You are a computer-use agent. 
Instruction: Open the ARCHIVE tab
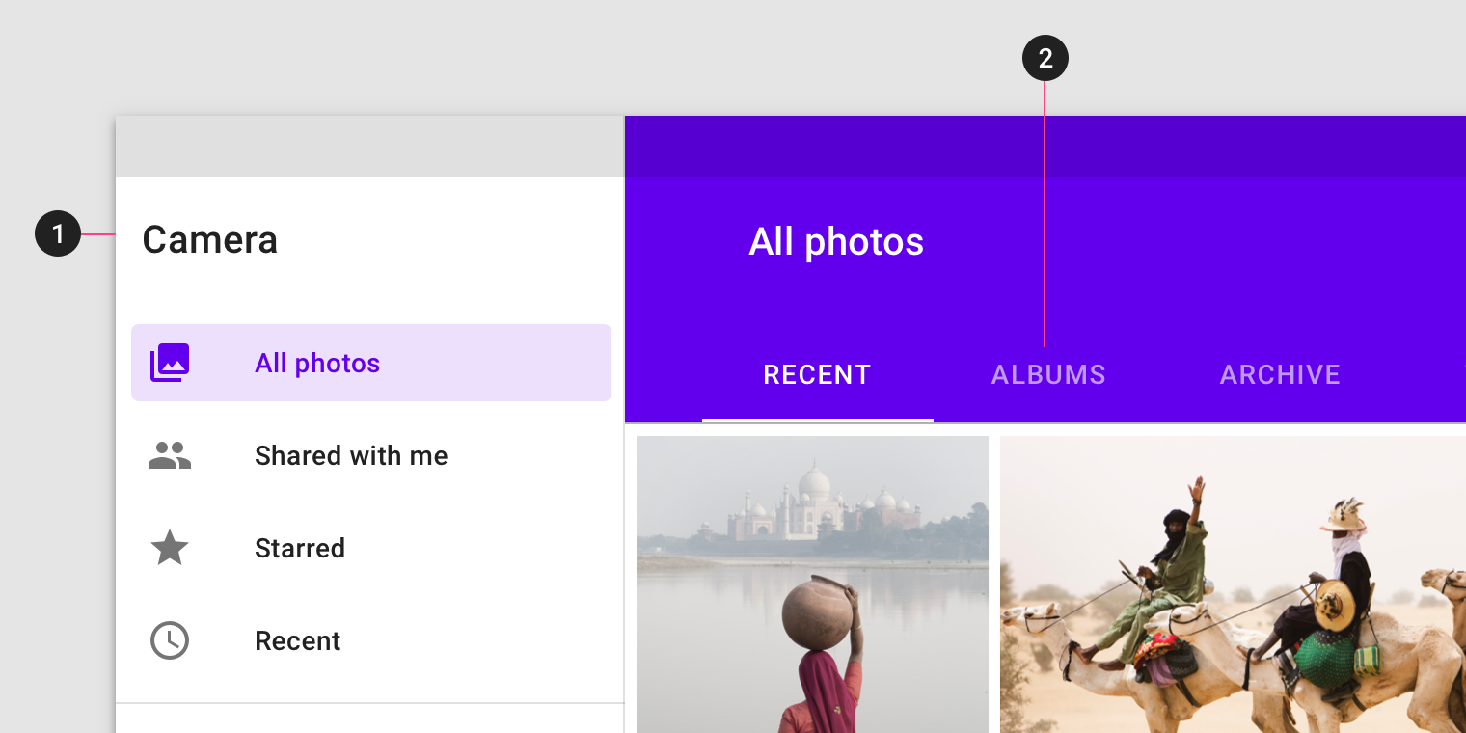[x=1280, y=374]
